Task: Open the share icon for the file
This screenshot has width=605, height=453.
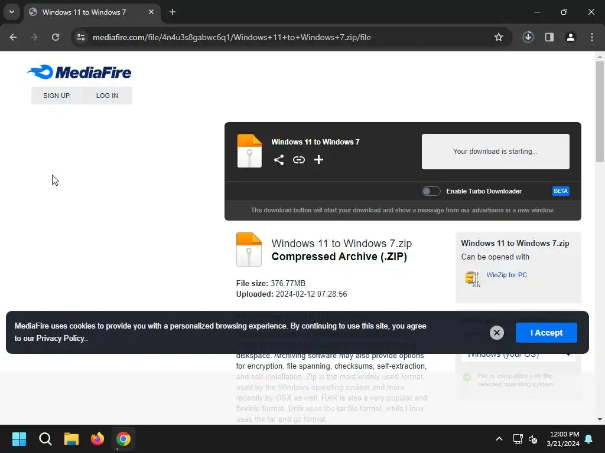Action: point(279,160)
